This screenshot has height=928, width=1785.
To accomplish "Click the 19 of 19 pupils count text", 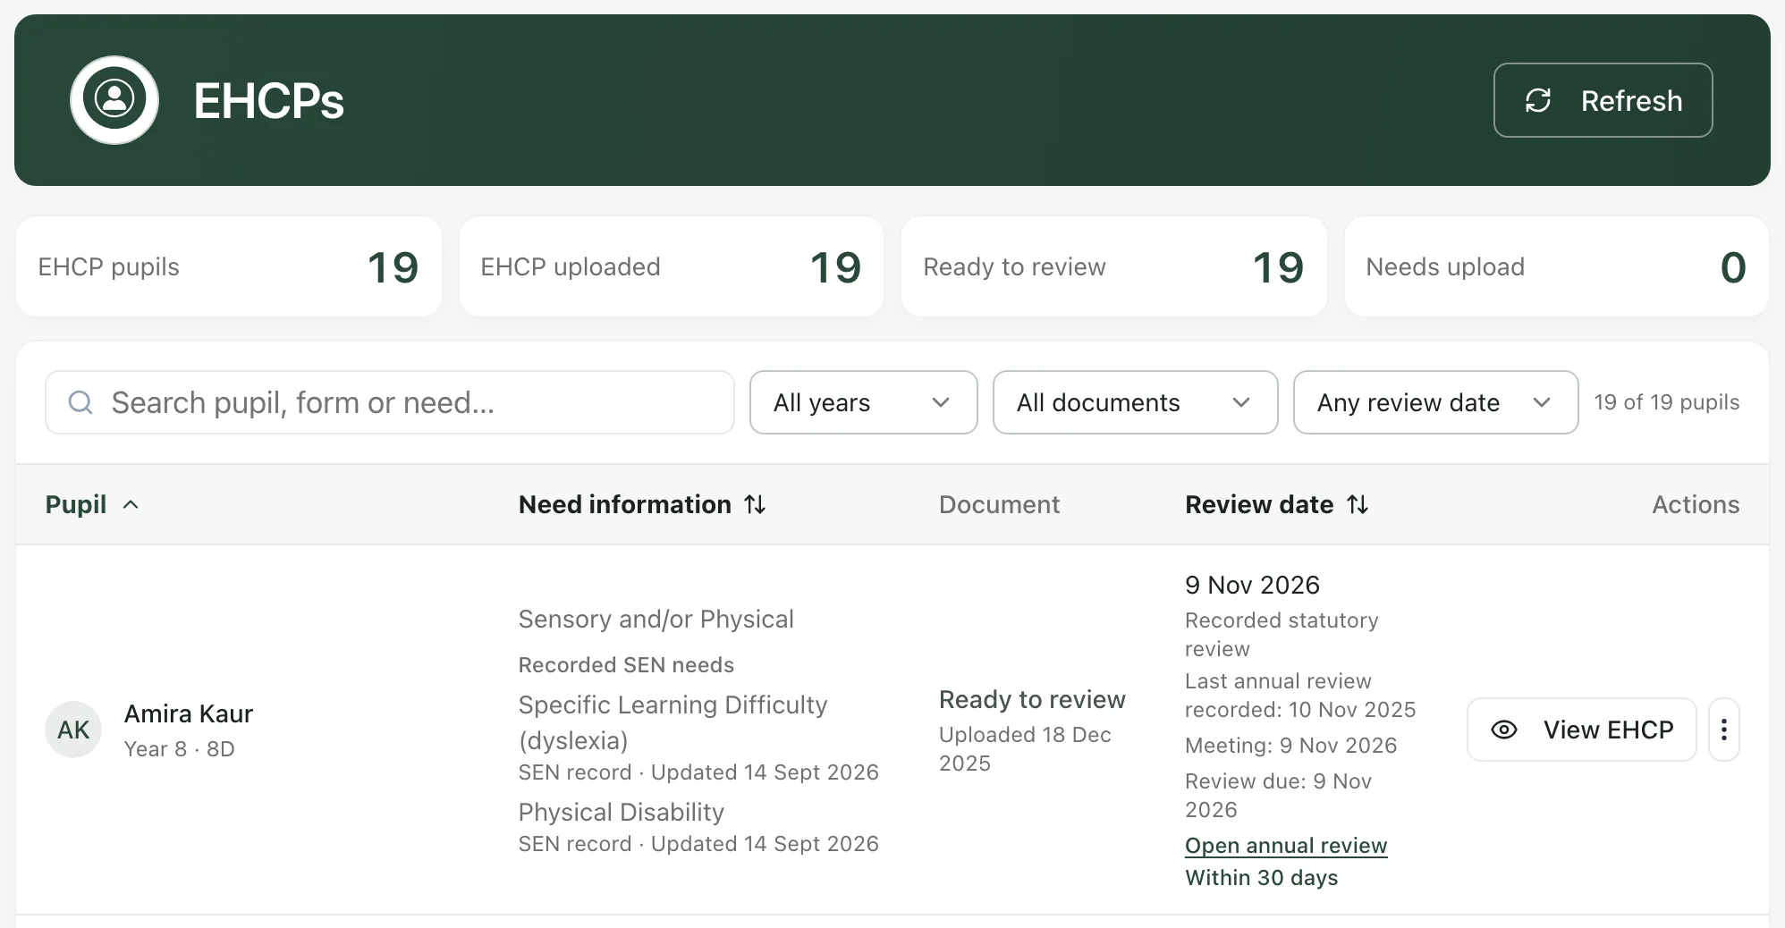I will click(x=1667, y=402).
